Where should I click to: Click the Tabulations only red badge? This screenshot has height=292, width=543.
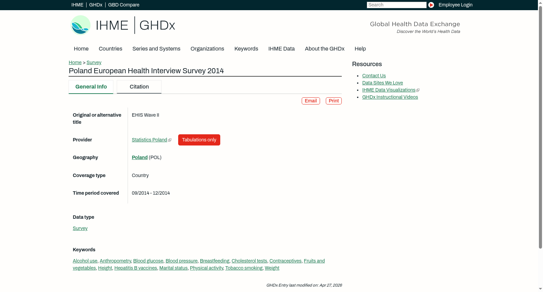tap(199, 140)
